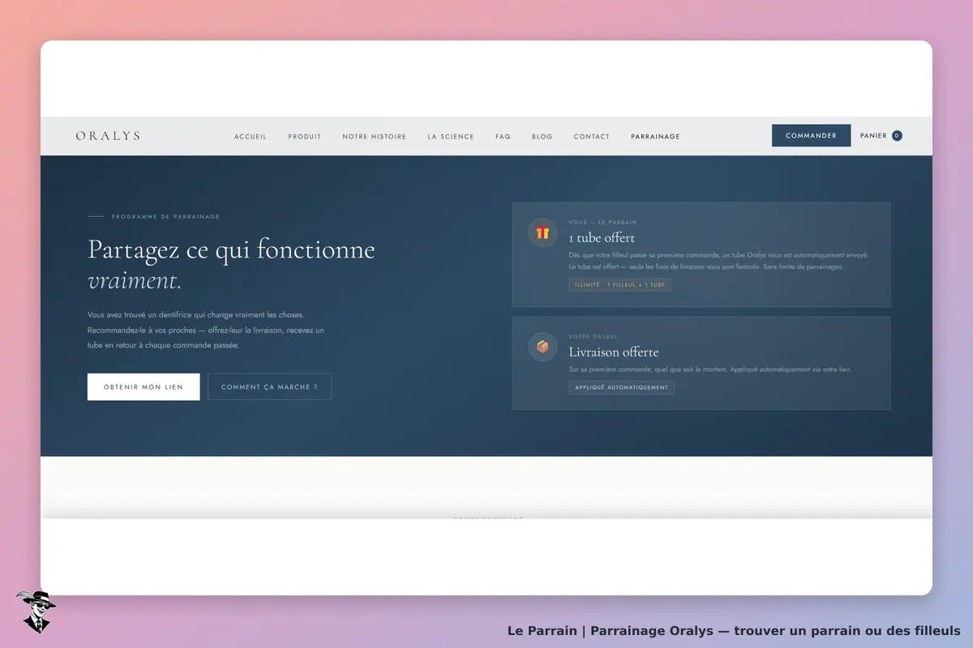Open the Produit nav item
Viewport: 973px width, 648px height.
pos(305,137)
